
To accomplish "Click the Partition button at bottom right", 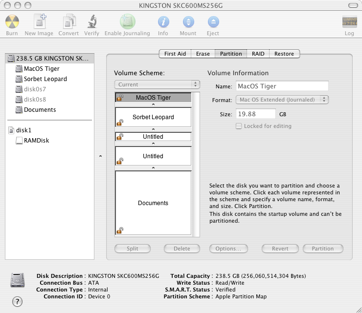I will pos(323,249).
